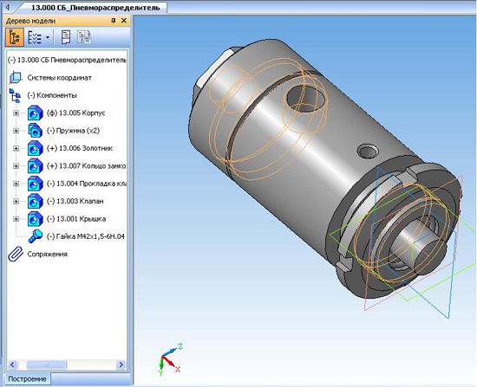Screen dimensions: 477x387
Task: Click tree scrollbar left arrow
Action: tap(12, 364)
